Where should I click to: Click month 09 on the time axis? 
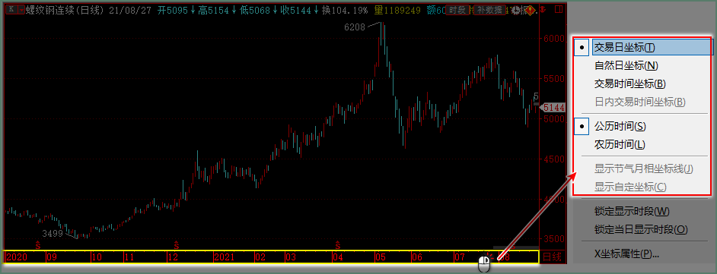click(51, 257)
